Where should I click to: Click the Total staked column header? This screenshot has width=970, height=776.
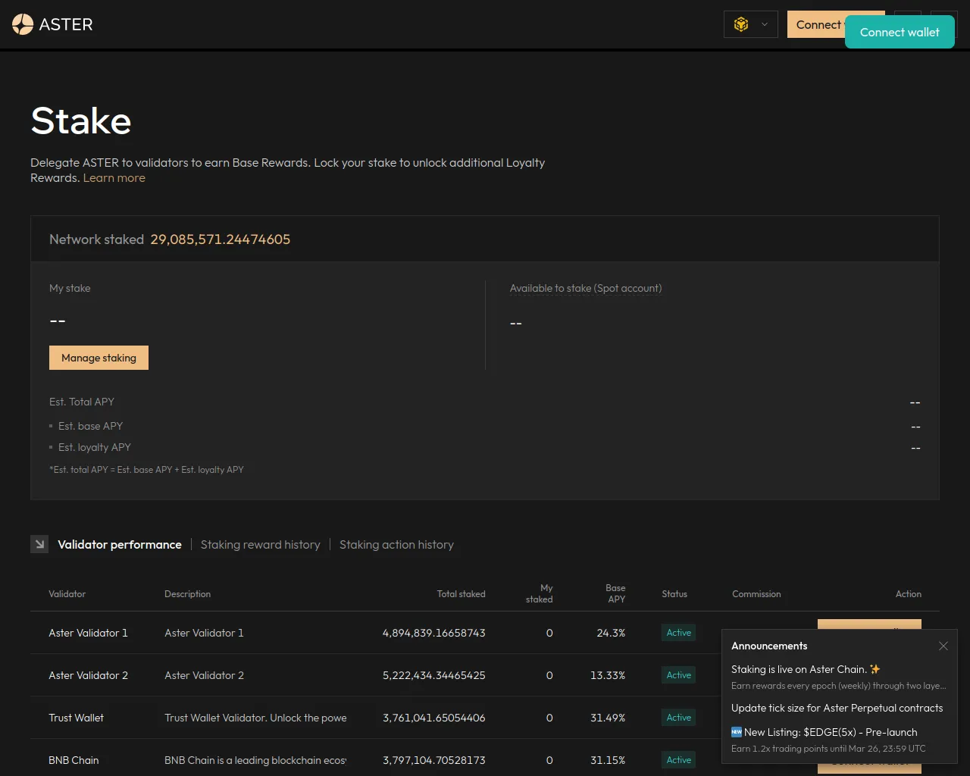(x=461, y=594)
